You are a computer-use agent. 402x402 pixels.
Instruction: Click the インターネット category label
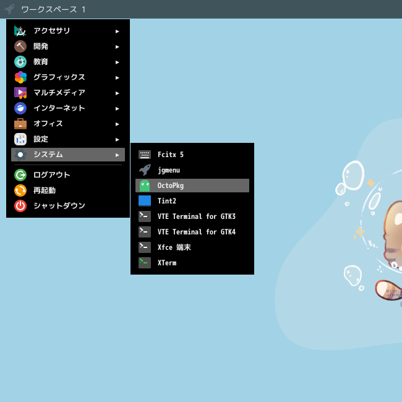(59, 108)
